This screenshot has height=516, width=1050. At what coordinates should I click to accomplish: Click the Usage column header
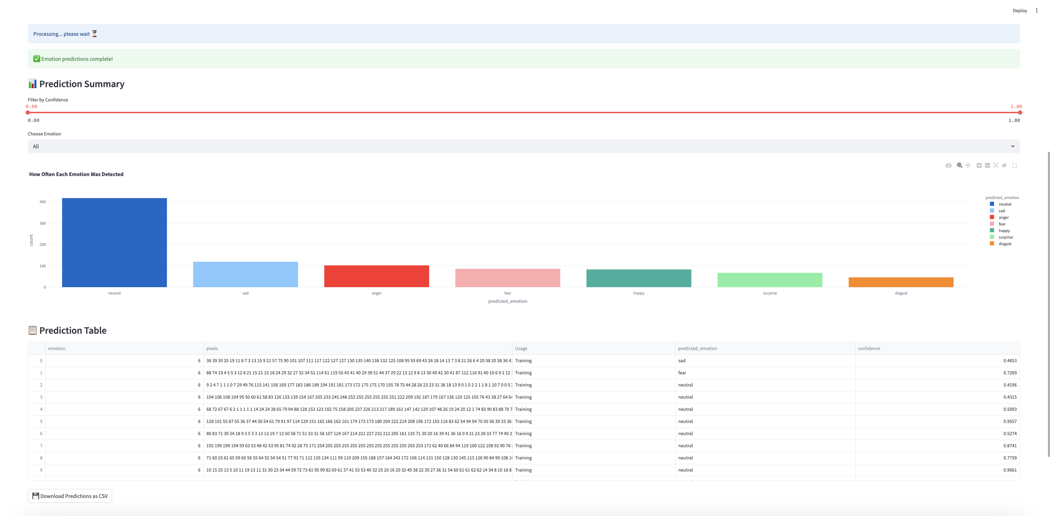coord(521,349)
